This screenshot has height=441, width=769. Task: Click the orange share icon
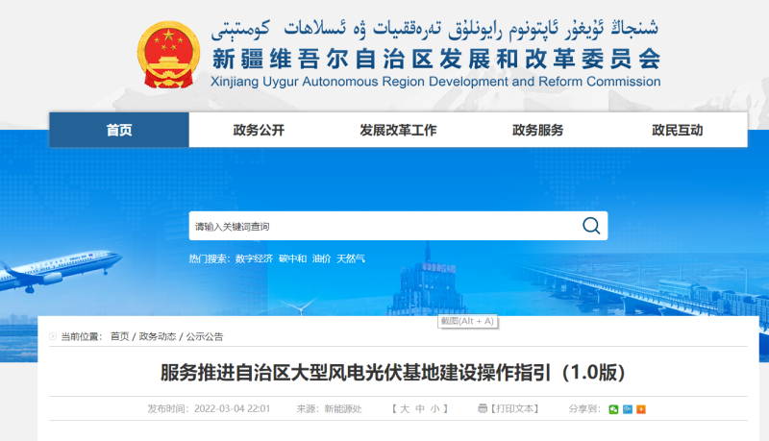click(x=641, y=409)
